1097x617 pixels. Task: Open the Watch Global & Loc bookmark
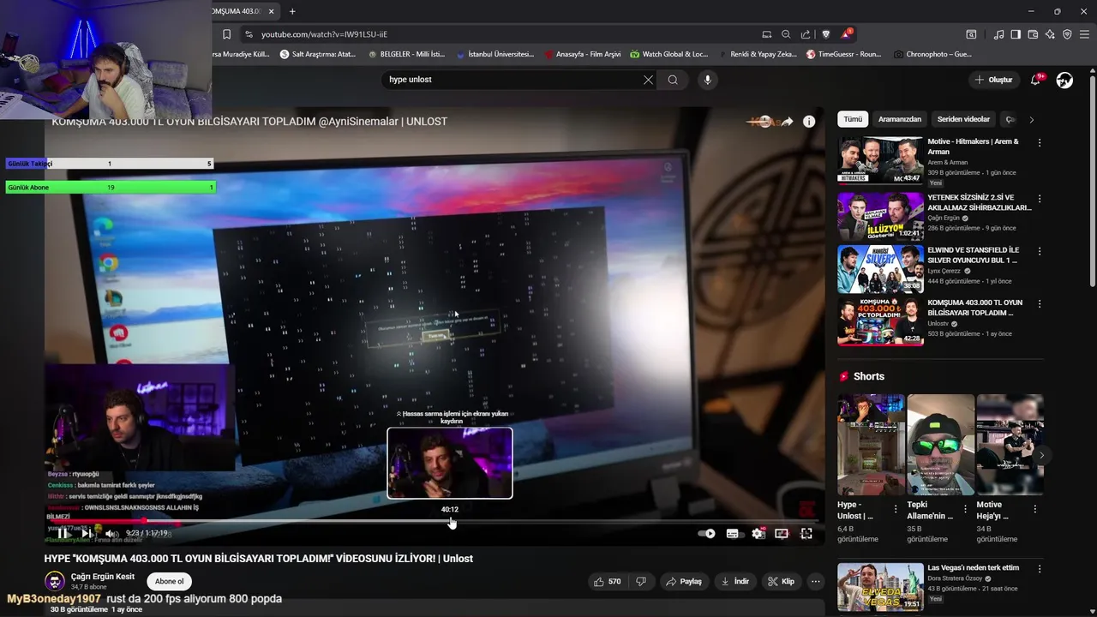click(668, 54)
